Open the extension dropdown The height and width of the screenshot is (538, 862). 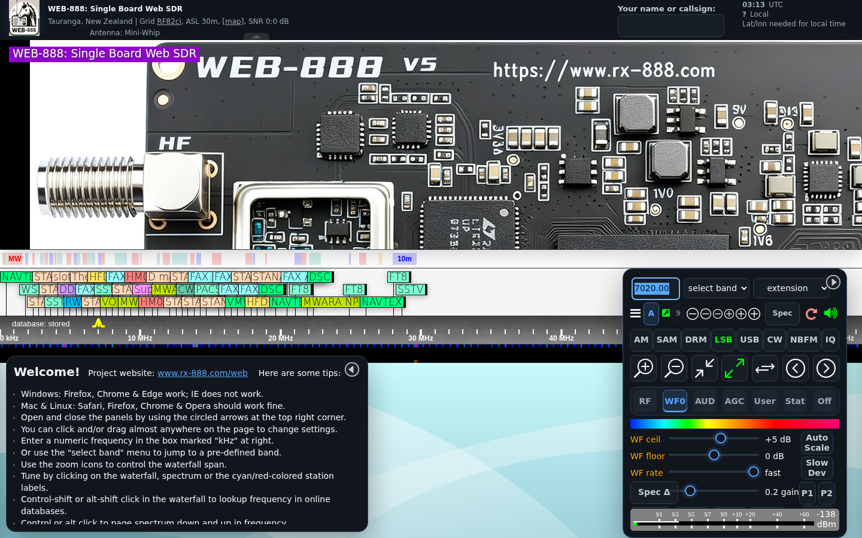pyautogui.click(x=791, y=288)
